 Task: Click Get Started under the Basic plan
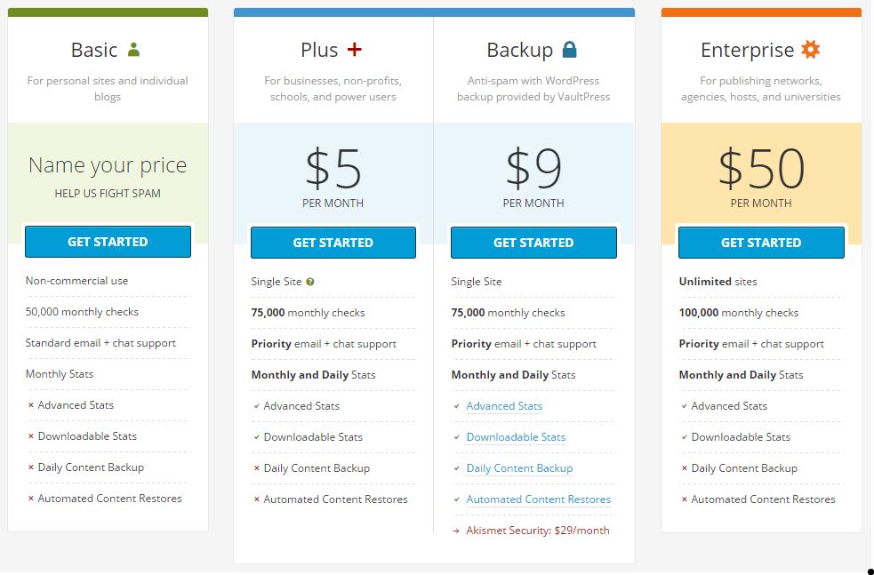pos(108,242)
